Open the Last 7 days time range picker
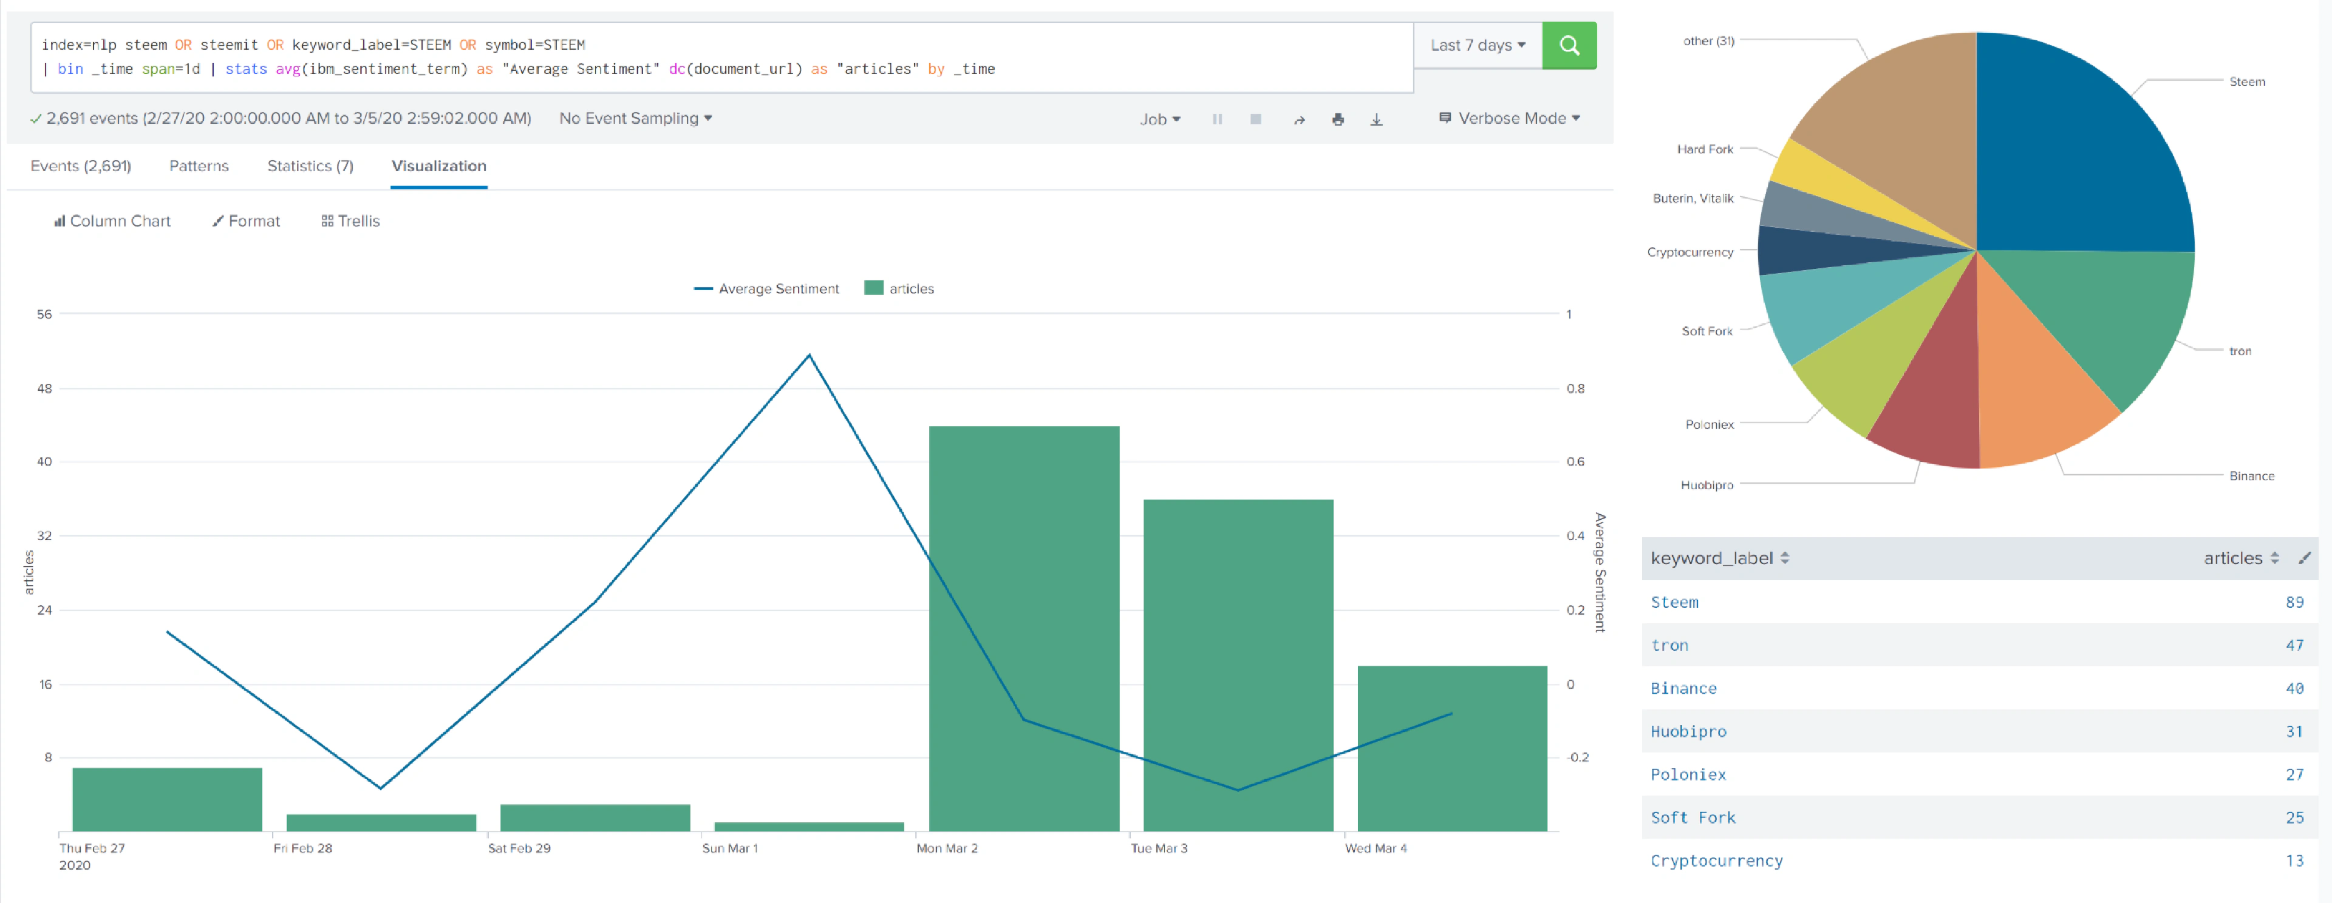2332x903 pixels. (1478, 46)
